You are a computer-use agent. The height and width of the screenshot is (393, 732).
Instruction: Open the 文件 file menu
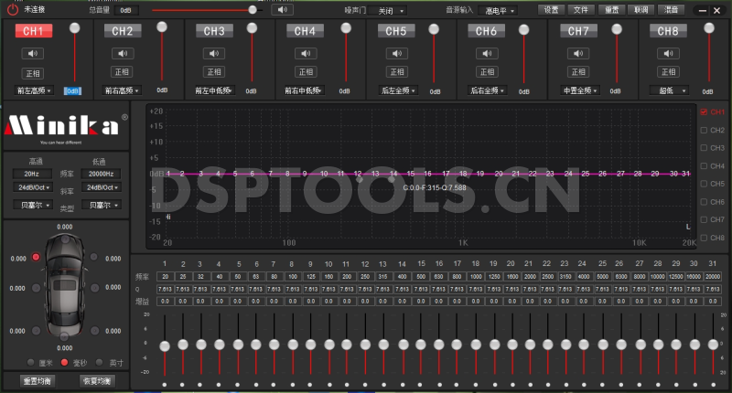click(x=581, y=10)
